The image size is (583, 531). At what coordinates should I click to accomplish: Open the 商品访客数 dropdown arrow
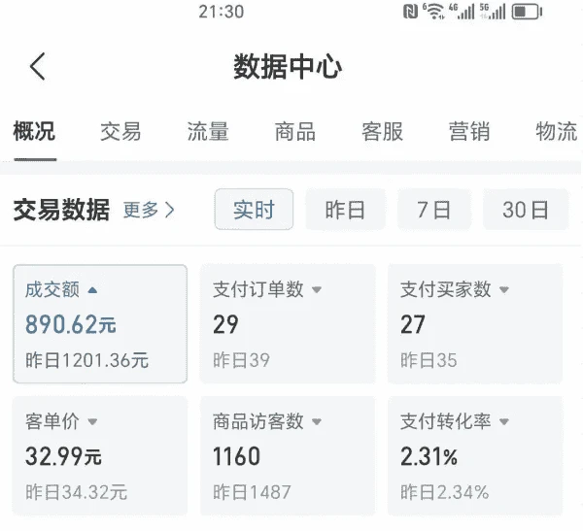coord(317,421)
